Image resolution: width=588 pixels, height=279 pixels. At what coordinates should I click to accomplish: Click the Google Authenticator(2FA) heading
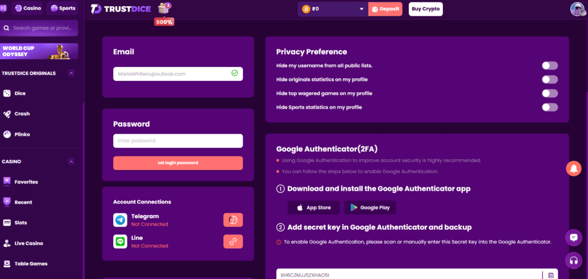pos(327,149)
